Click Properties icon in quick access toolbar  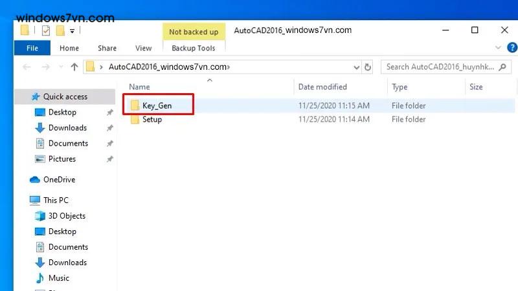(45, 30)
